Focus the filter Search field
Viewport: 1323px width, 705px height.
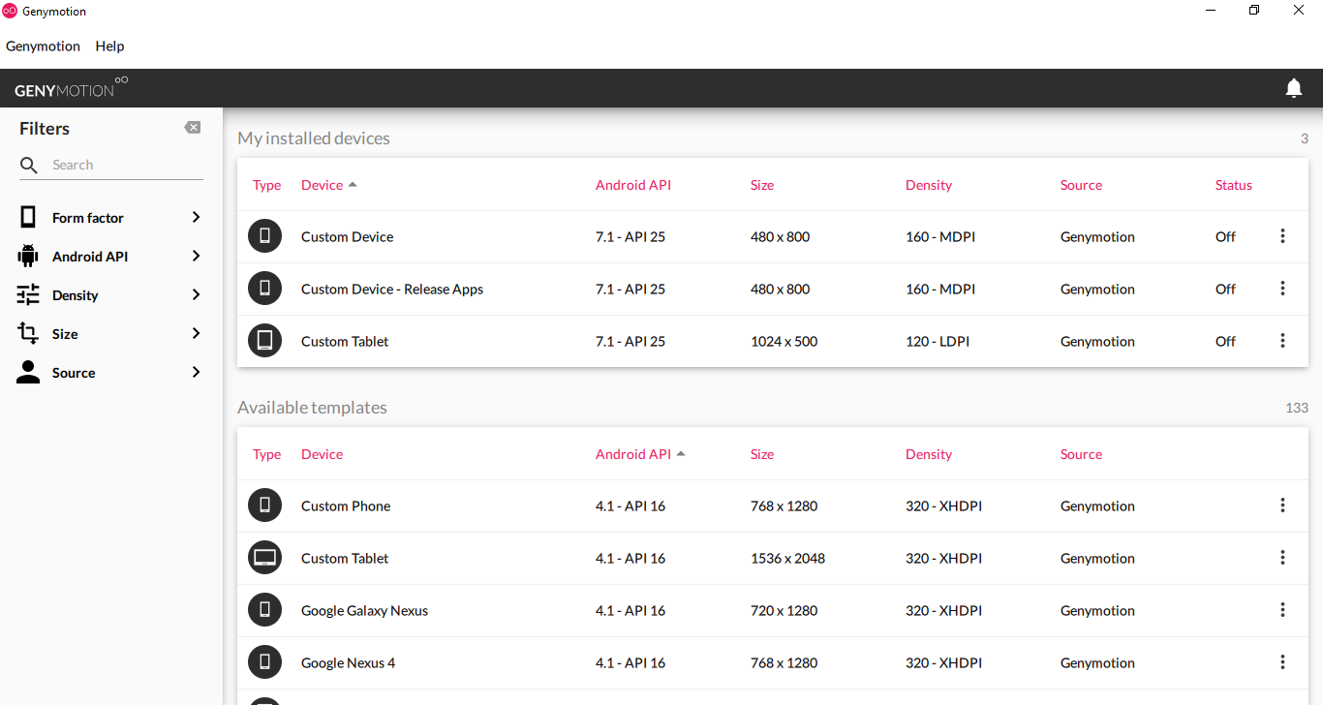coord(126,165)
